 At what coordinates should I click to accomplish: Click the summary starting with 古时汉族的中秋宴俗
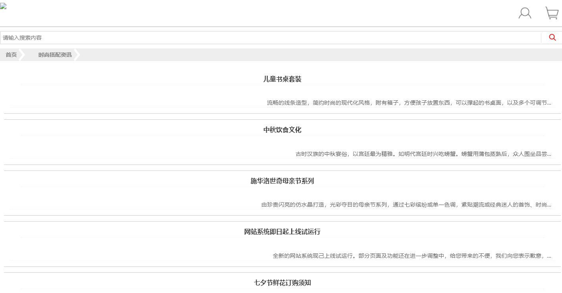point(421,154)
